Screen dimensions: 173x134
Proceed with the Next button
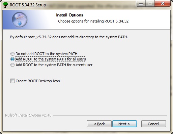[x=124, y=124]
